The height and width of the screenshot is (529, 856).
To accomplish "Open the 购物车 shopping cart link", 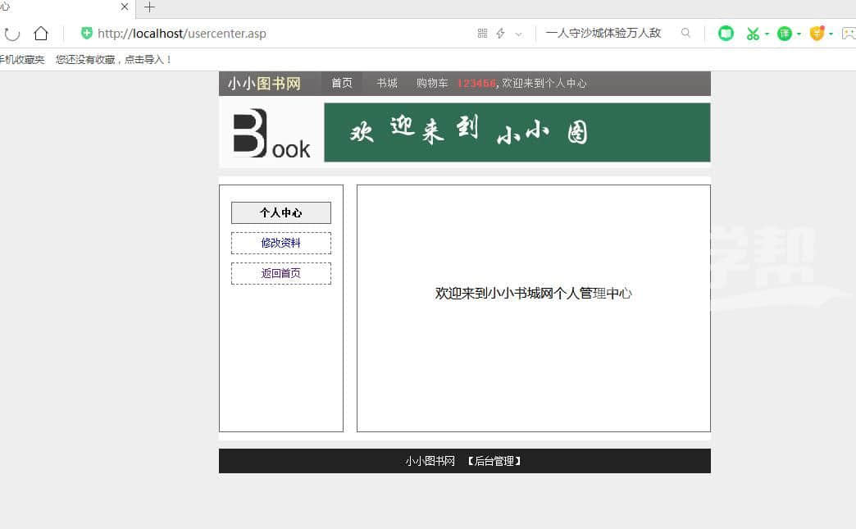I will pyautogui.click(x=432, y=83).
